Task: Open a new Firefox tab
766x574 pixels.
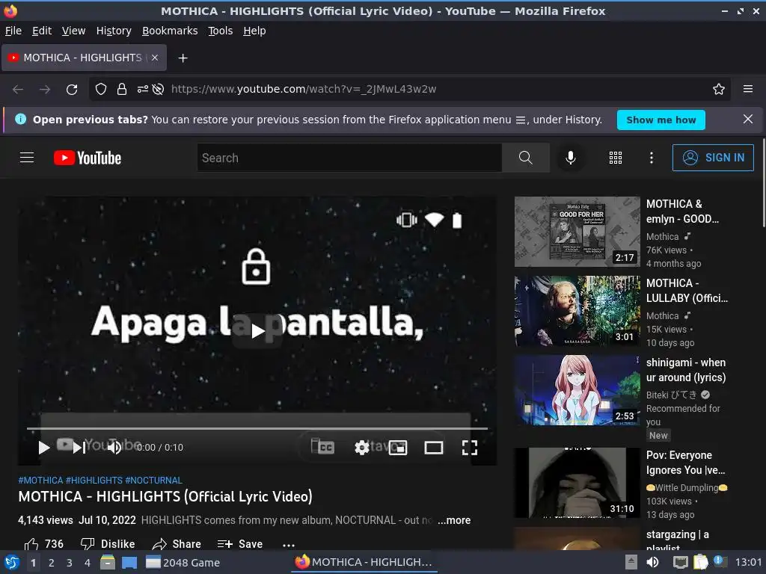Action: 183,58
